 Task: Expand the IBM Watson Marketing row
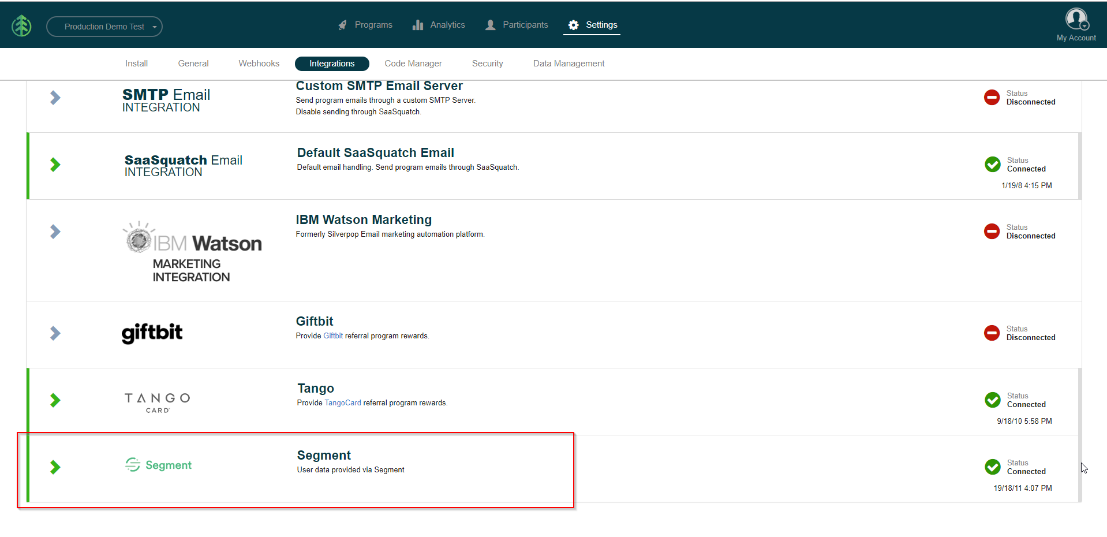click(55, 232)
